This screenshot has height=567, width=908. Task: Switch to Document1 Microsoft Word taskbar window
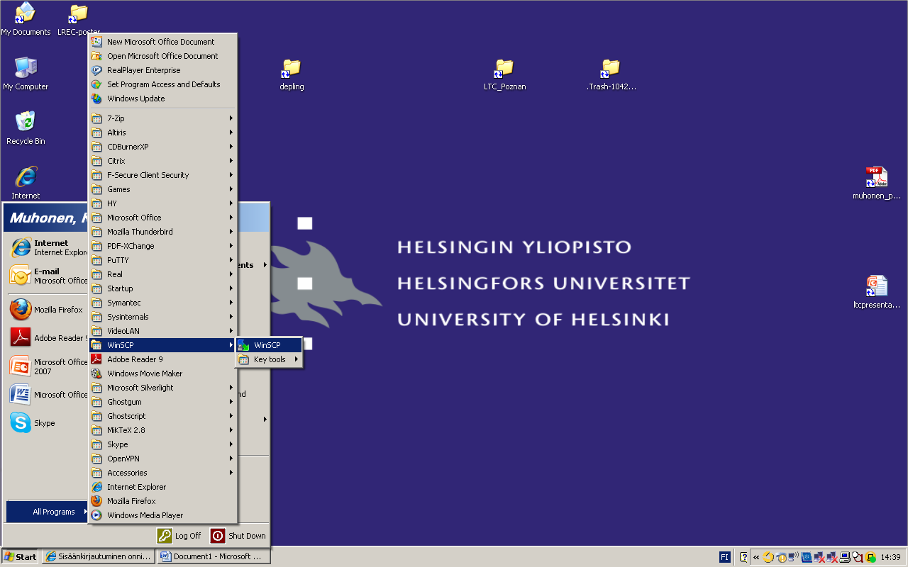[x=213, y=556]
